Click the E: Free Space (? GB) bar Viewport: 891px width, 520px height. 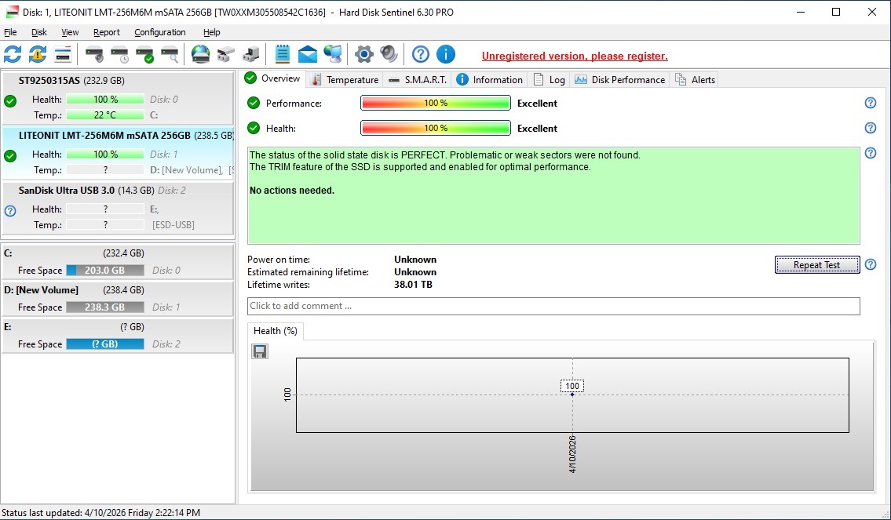(105, 344)
